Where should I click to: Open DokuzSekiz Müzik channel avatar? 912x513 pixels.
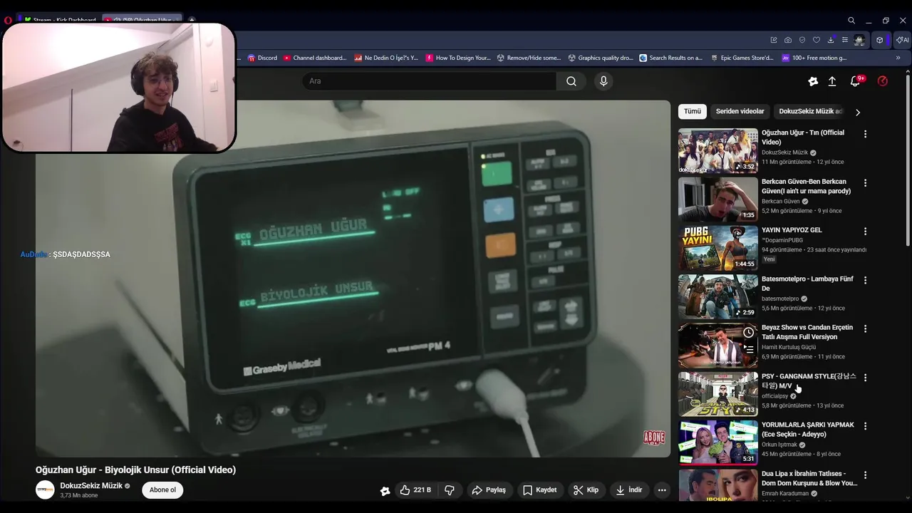pos(45,490)
